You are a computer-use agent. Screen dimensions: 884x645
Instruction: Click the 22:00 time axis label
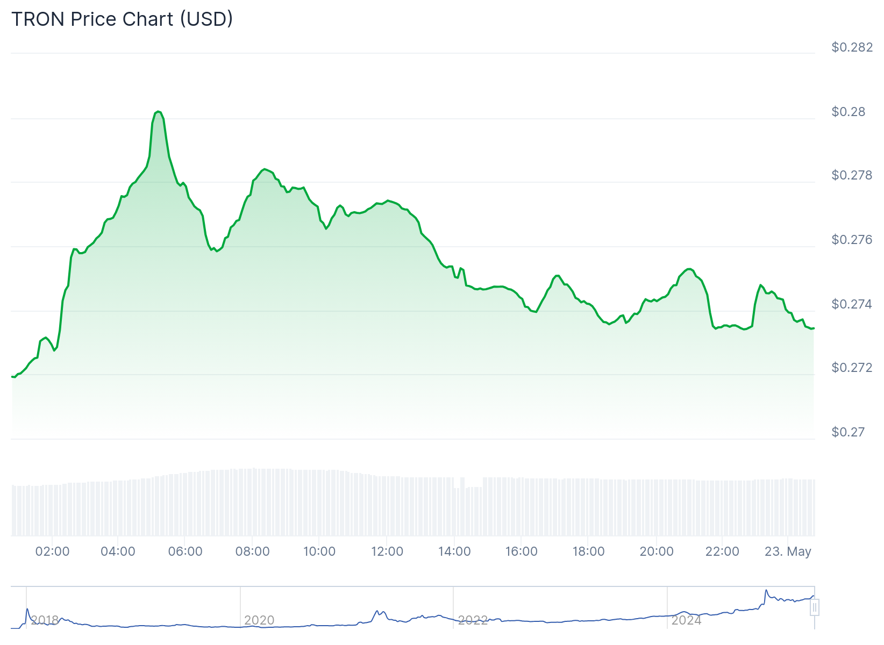tap(722, 551)
